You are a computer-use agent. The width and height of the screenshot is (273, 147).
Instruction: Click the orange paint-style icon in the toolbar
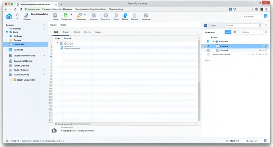click(x=79, y=15)
